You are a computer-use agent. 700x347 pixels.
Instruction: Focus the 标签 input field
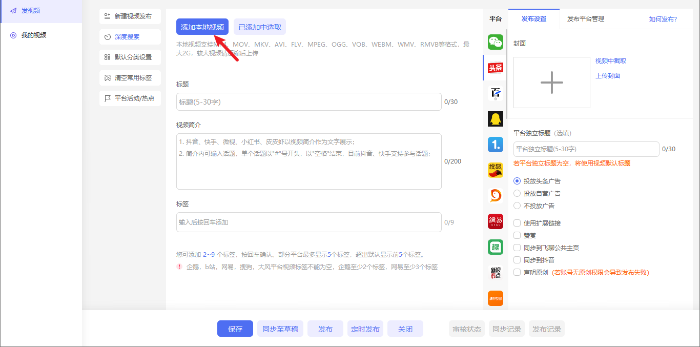309,222
